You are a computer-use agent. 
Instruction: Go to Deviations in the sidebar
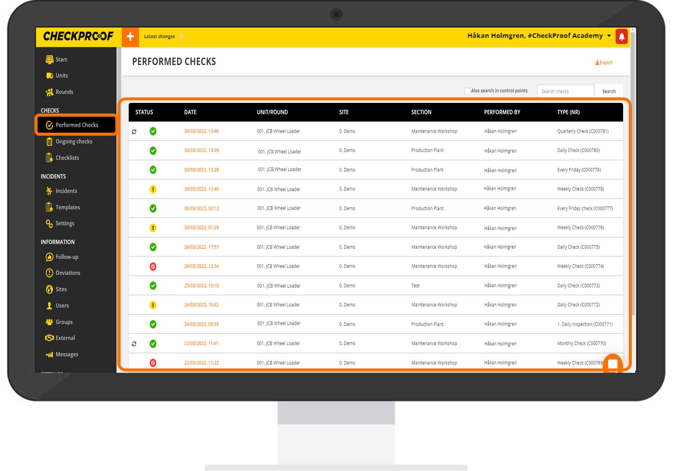68,273
